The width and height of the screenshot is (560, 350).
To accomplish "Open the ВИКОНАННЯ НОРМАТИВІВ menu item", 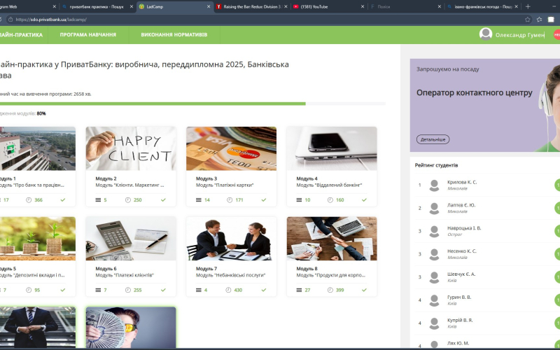I will [174, 34].
